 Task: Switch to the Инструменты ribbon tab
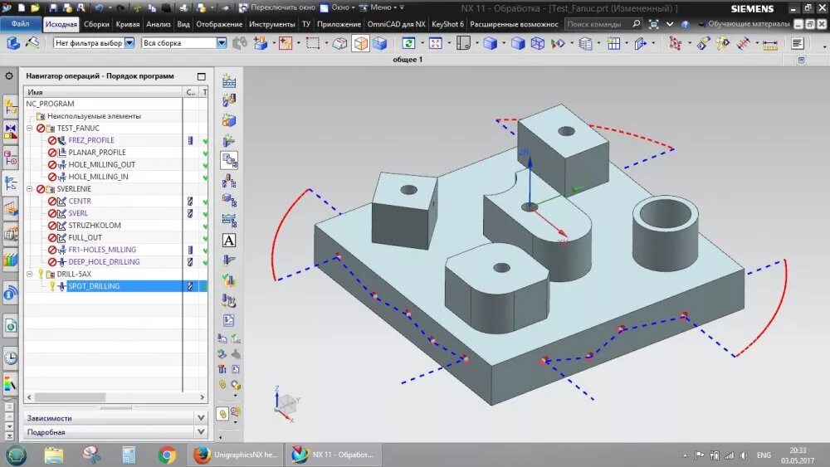[x=272, y=24]
